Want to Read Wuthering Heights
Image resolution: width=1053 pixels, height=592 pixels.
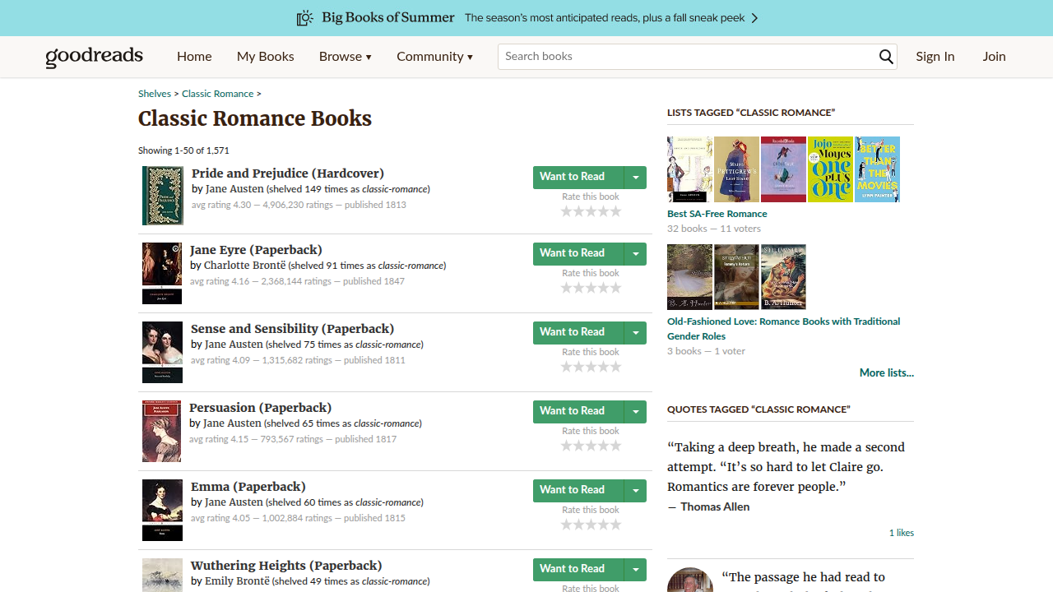(x=578, y=569)
